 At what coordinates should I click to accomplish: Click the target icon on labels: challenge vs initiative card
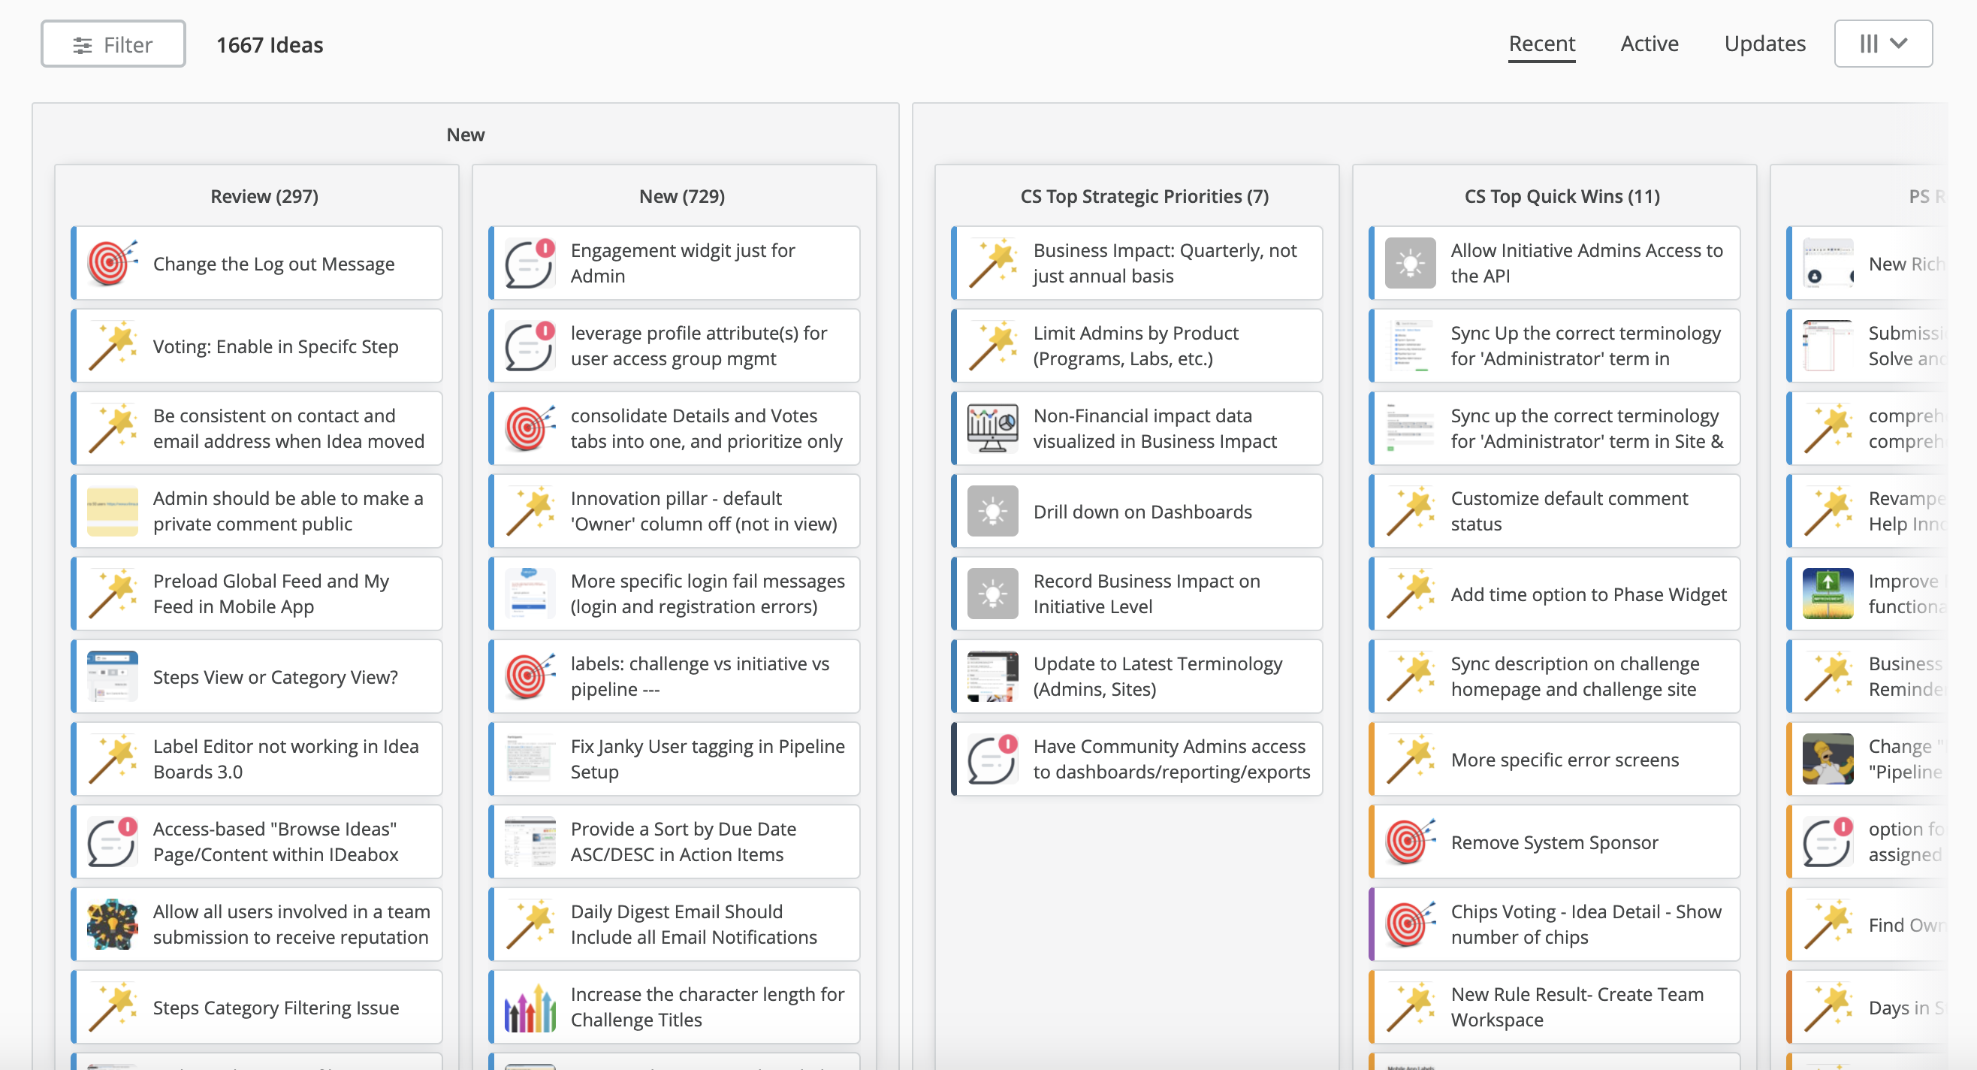click(x=530, y=676)
